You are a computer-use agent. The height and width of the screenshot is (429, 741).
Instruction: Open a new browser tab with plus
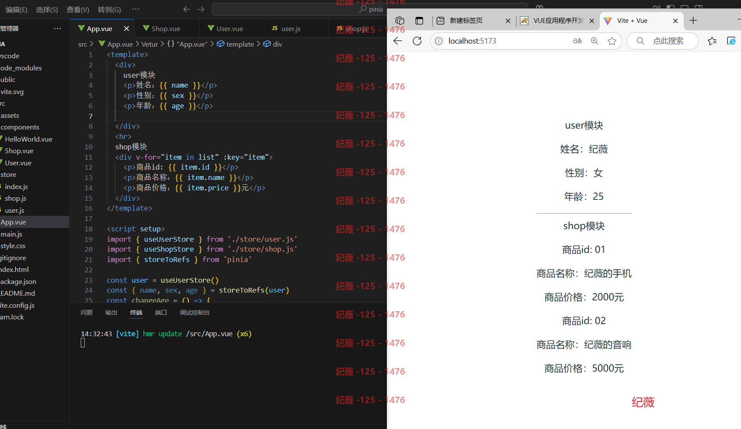[x=693, y=20]
